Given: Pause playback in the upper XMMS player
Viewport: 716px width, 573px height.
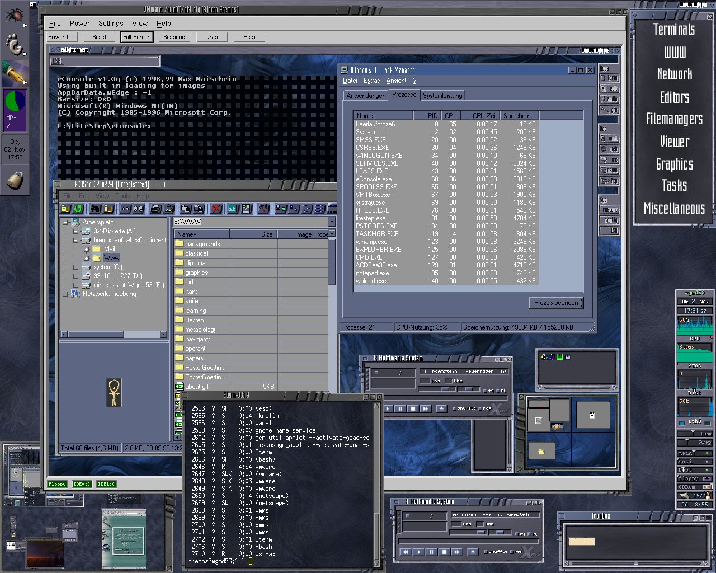Looking at the screenshot, I should pos(401,409).
